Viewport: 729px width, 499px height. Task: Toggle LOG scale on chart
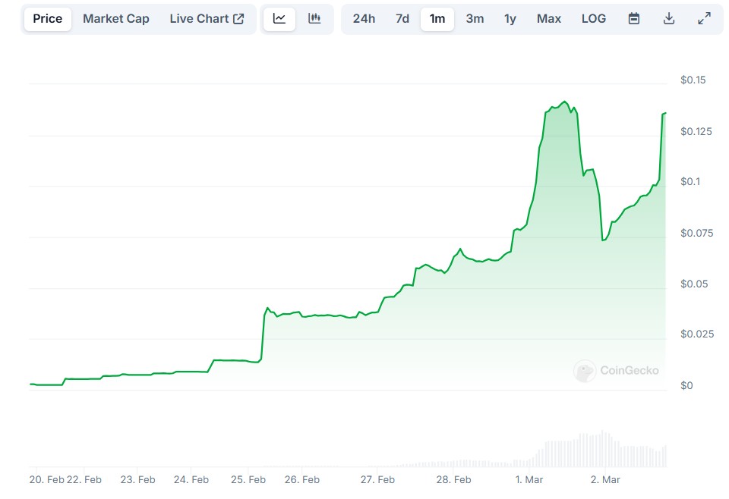594,19
